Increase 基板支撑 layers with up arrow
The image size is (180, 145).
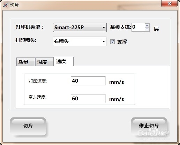[x=147, y=25]
